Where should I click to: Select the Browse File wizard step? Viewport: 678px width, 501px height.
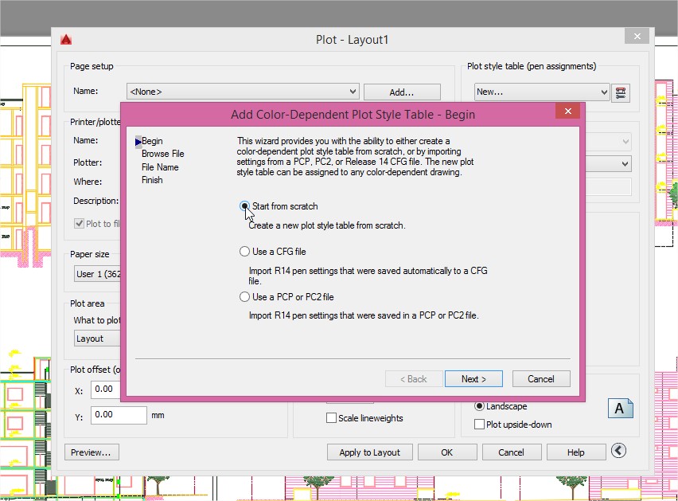click(x=162, y=154)
